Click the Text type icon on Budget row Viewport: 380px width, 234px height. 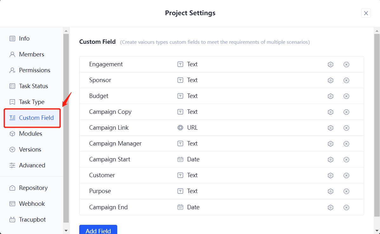coord(180,96)
